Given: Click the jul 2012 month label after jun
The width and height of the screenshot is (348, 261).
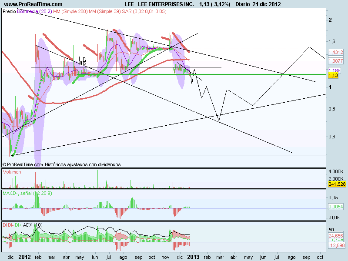Looking at the screenshot, I should click(109, 257).
